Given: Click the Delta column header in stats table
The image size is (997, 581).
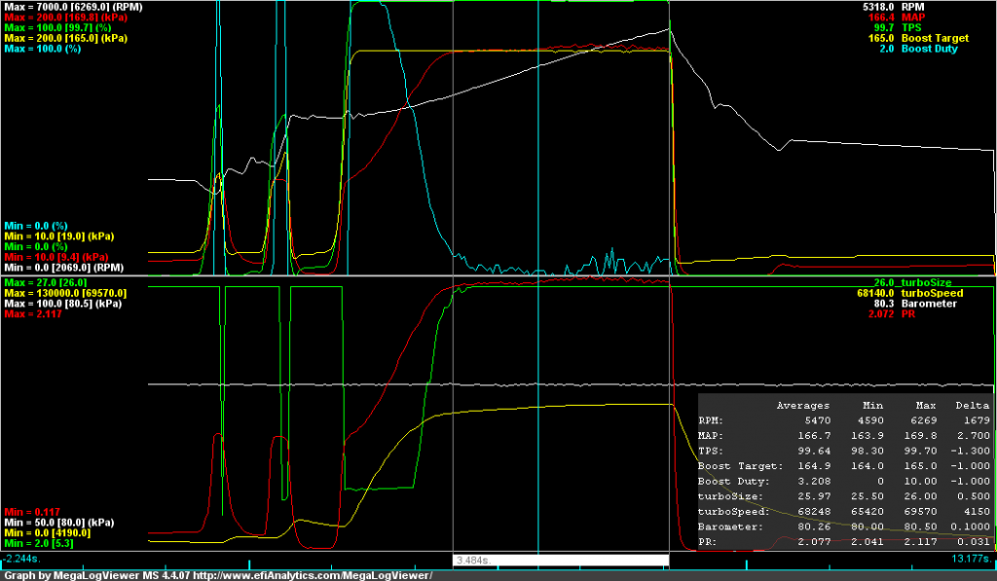Looking at the screenshot, I should point(973,405).
